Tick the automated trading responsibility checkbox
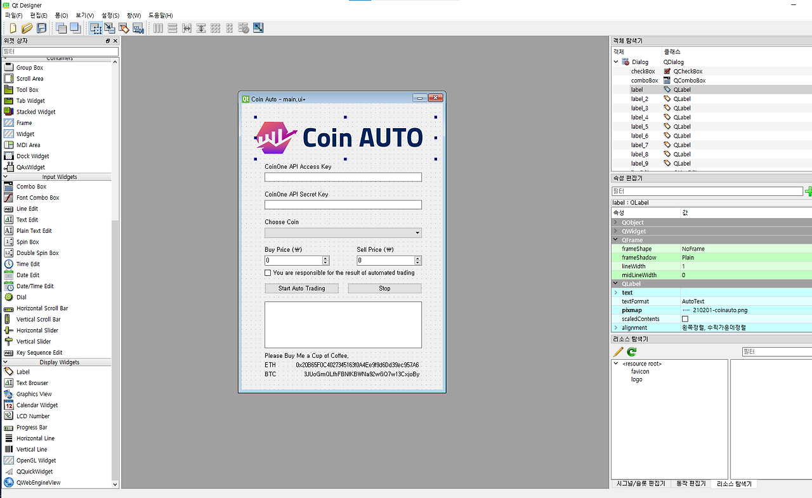Screen dimensions: 812x498 point(268,273)
